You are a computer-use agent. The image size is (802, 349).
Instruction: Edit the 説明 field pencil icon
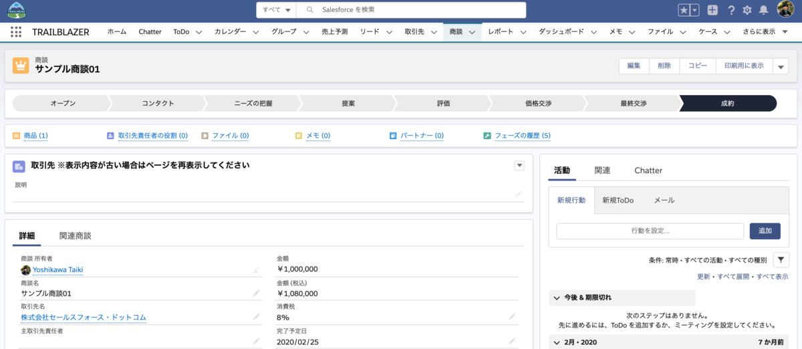[518, 194]
